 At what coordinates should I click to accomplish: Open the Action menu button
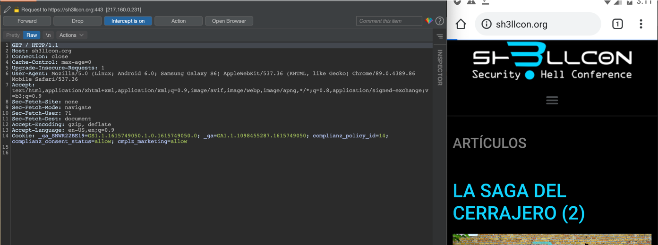click(x=179, y=21)
